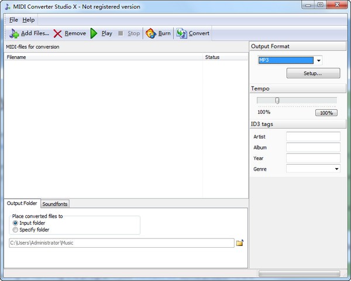Click the Burn disc icon
This screenshot has height=281, width=351.
click(x=150, y=33)
